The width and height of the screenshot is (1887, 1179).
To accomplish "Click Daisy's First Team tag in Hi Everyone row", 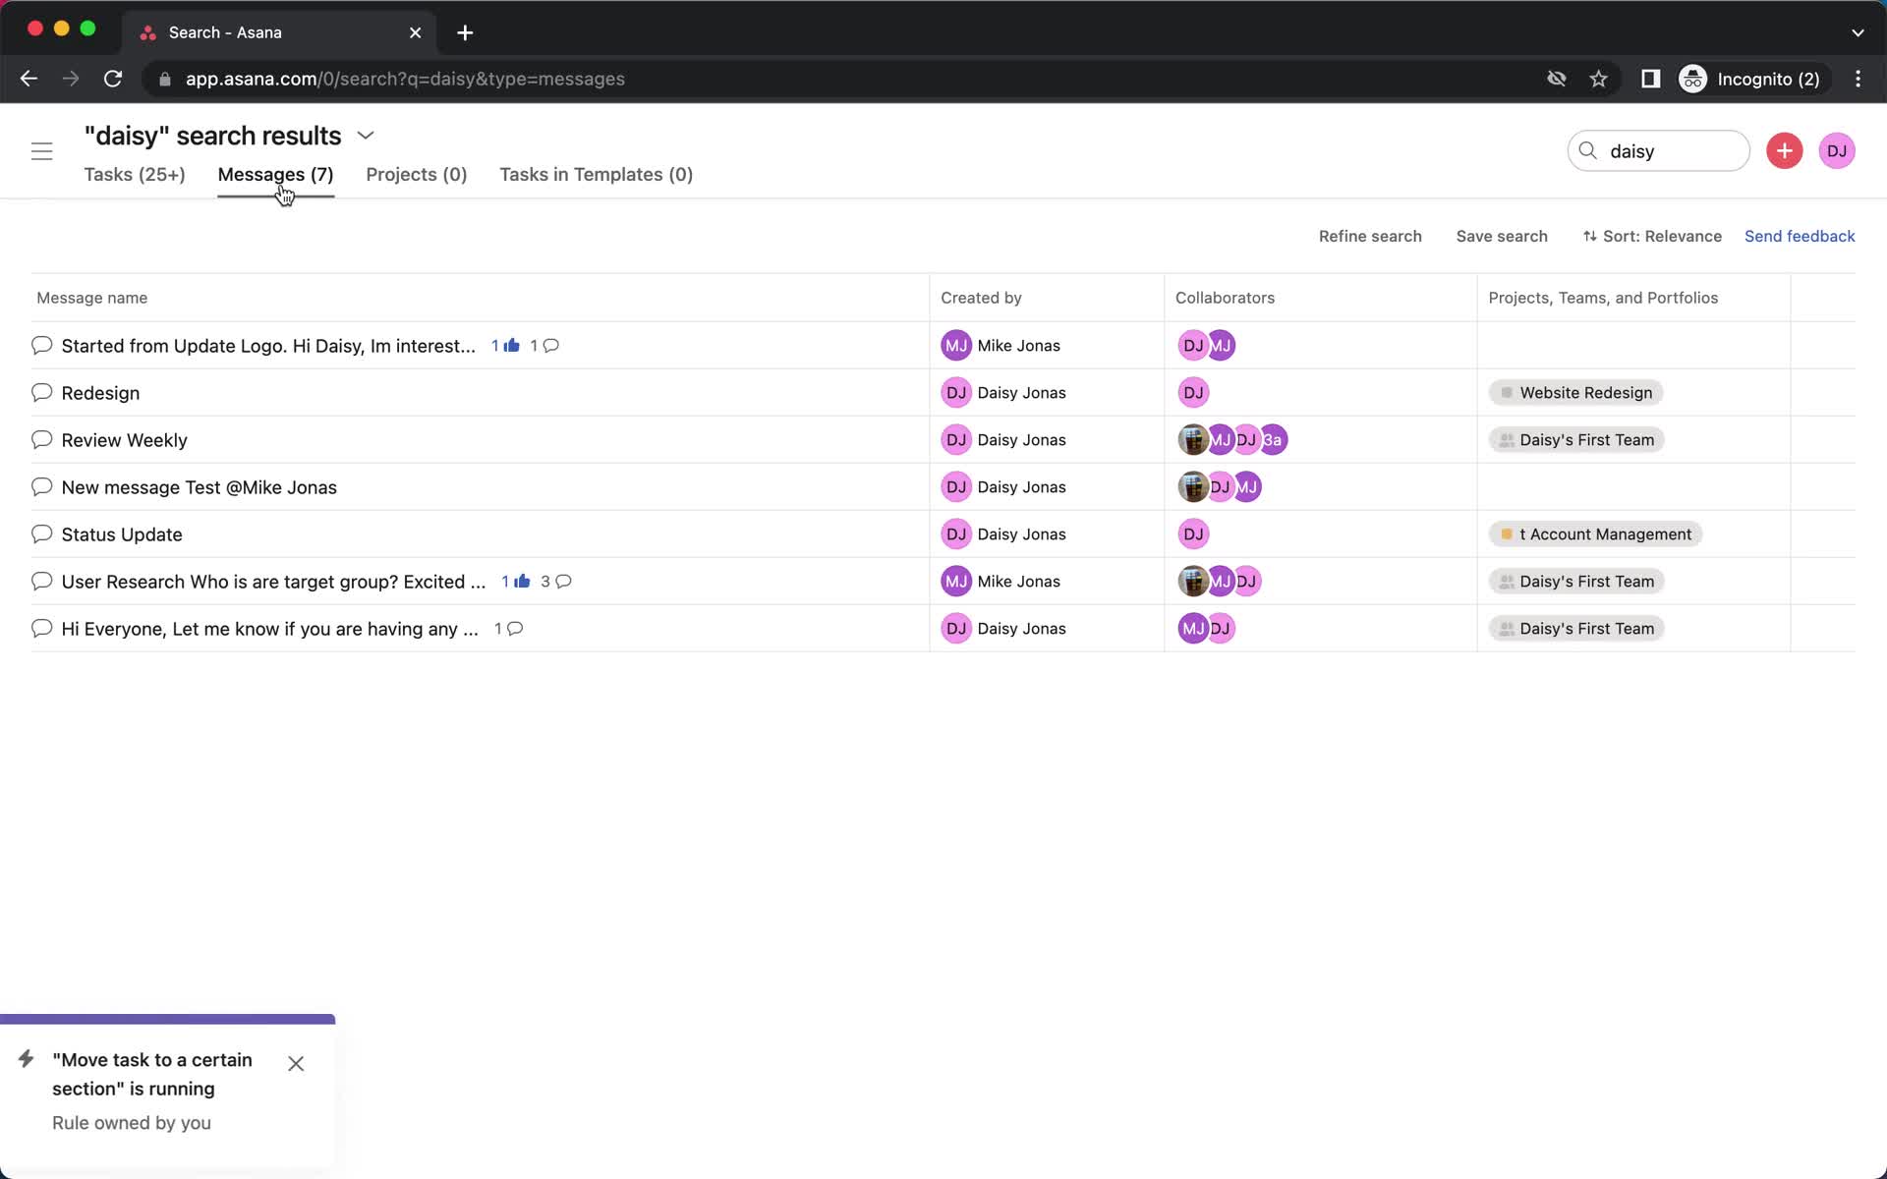I will click(x=1576, y=629).
